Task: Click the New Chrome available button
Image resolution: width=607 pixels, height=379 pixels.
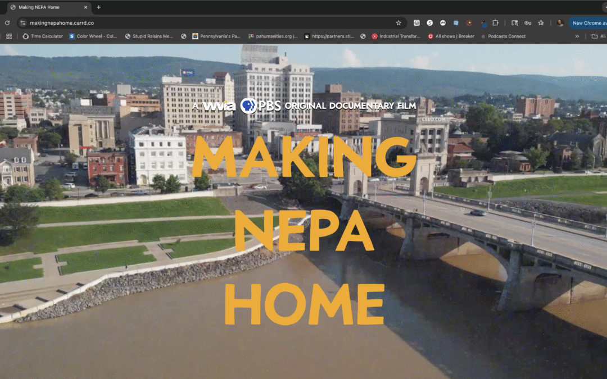Action: (588, 23)
